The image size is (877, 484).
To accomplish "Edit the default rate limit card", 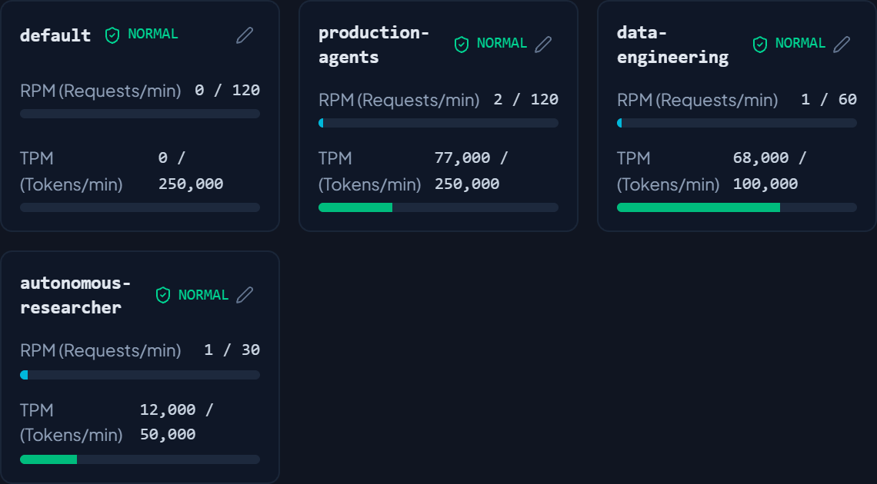I will tap(245, 35).
